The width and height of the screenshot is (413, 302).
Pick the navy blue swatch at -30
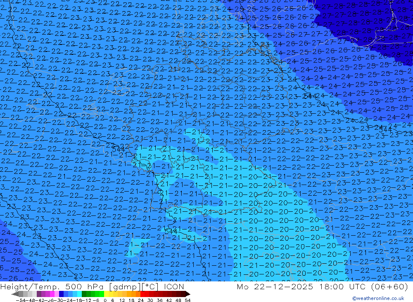(x=62, y=294)
